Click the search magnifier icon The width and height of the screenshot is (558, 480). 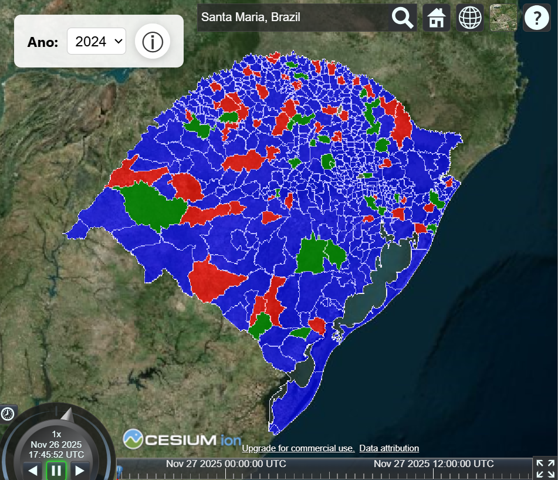(x=403, y=18)
